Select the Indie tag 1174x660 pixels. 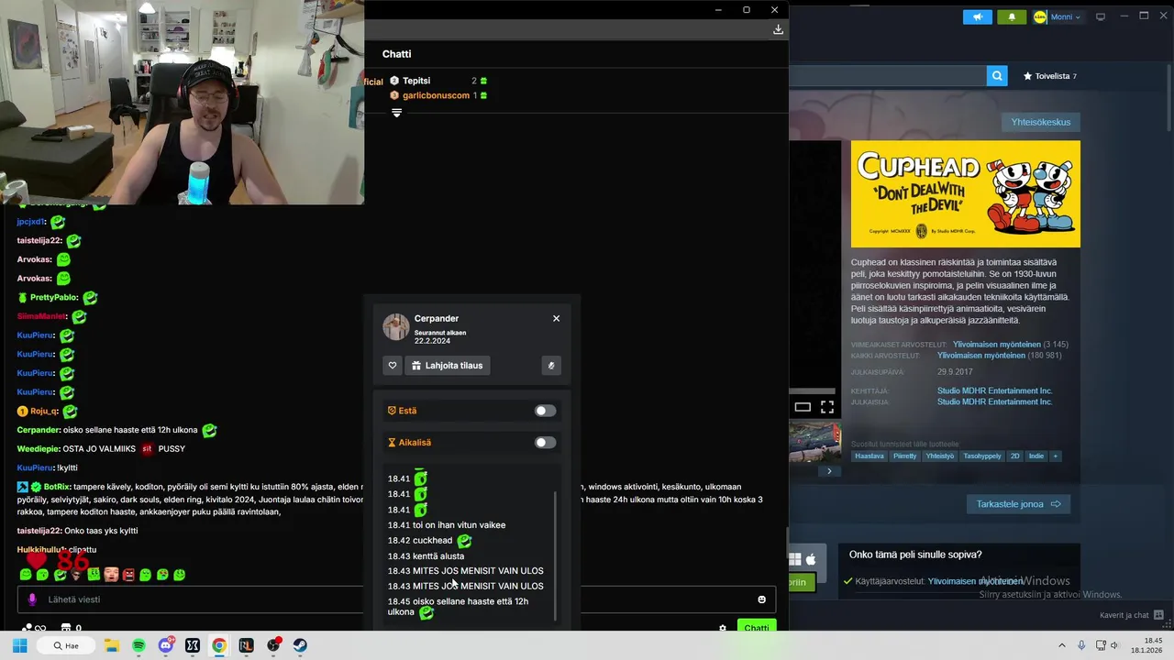pyautogui.click(x=1036, y=456)
